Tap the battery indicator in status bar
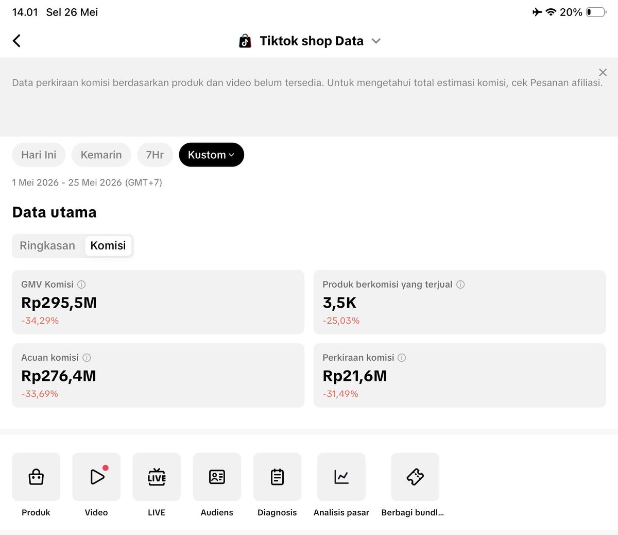This screenshot has width=618, height=535. (x=596, y=12)
